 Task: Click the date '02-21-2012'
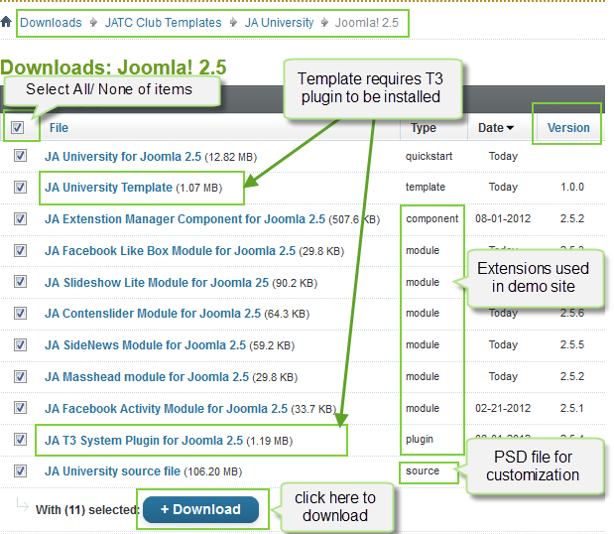pos(503,408)
